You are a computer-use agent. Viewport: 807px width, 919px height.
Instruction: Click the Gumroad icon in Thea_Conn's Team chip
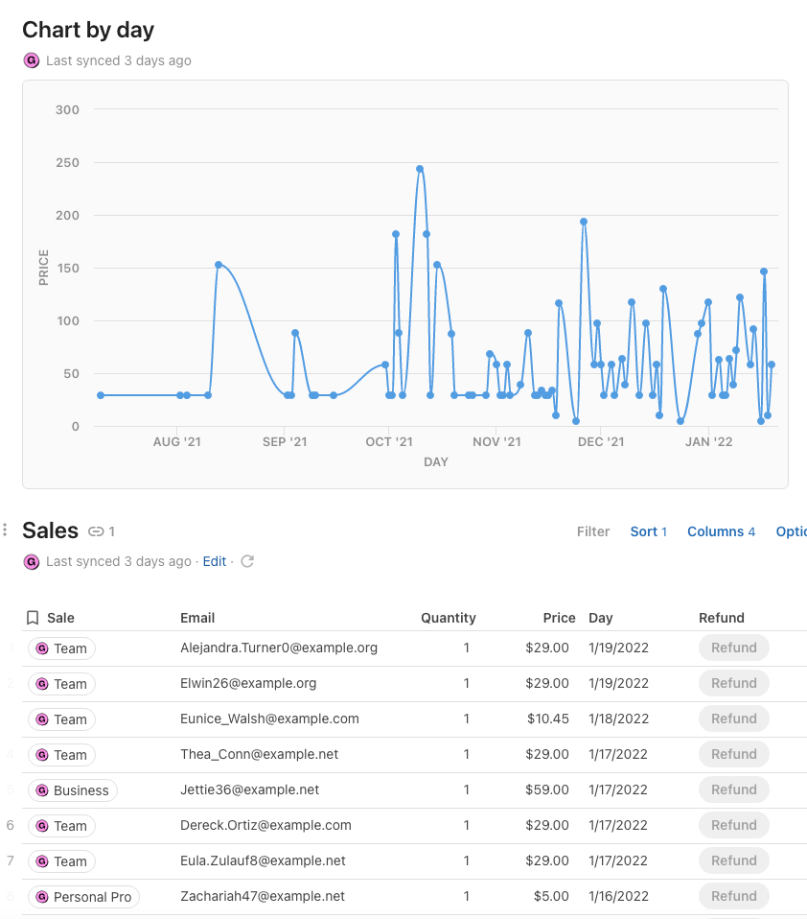42,755
